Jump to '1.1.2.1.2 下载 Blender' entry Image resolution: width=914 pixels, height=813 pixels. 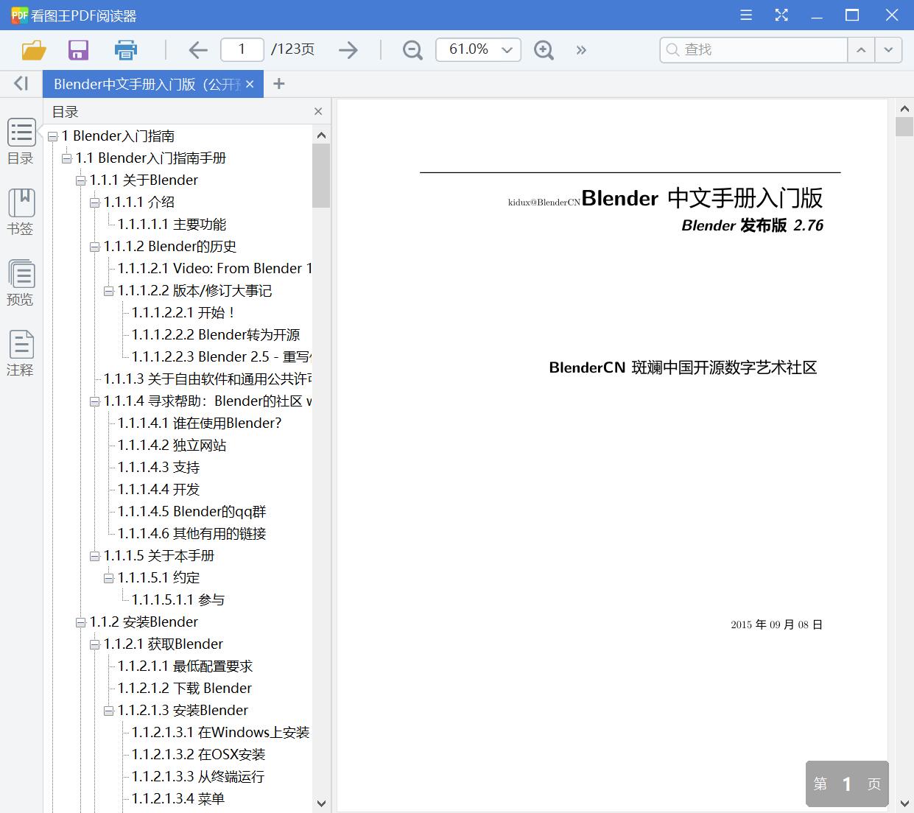(185, 688)
